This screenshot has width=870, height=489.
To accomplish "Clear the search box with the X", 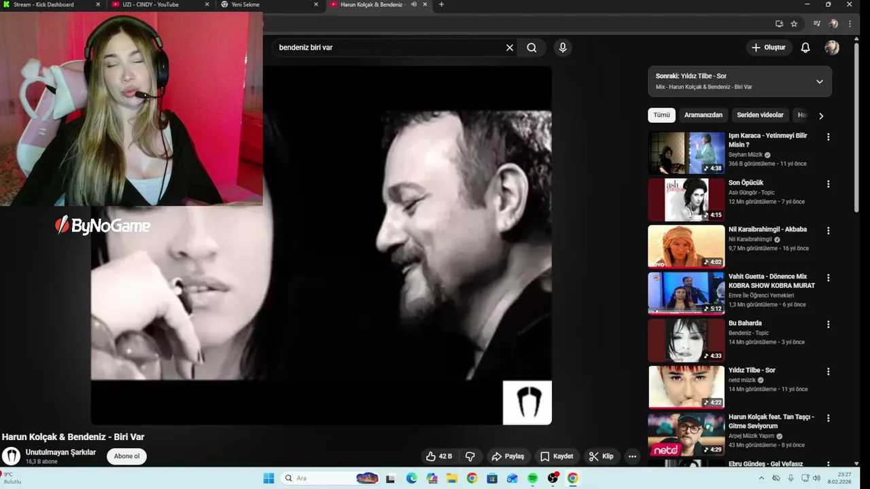I will pyautogui.click(x=510, y=48).
